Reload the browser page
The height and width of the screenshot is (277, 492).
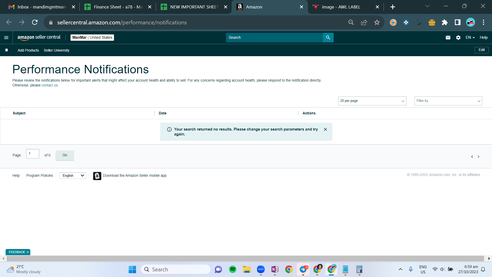[35, 22]
